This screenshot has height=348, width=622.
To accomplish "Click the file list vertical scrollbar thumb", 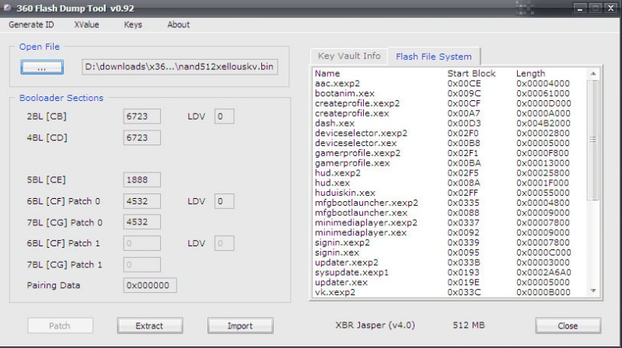I will [593, 140].
